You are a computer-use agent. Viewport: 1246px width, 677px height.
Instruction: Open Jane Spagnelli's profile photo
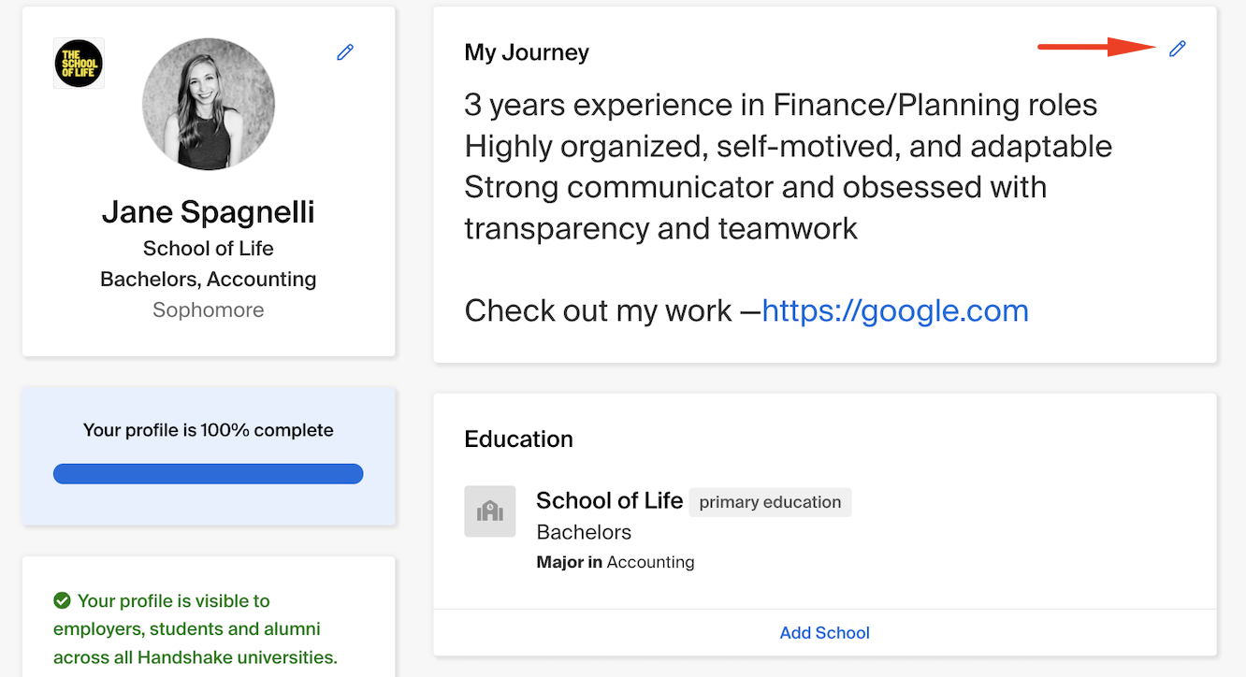208,104
